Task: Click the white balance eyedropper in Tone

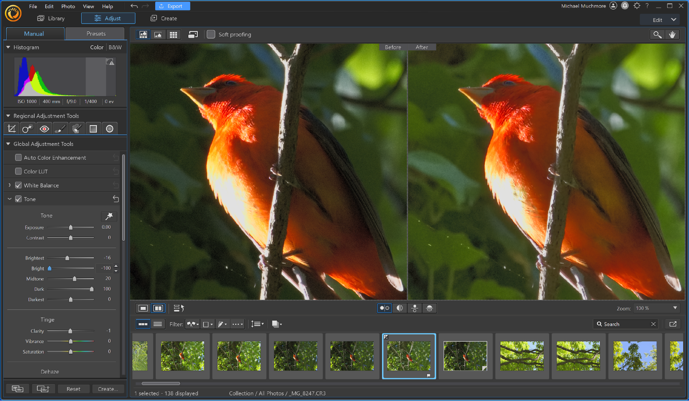Action: coord(109,216)
